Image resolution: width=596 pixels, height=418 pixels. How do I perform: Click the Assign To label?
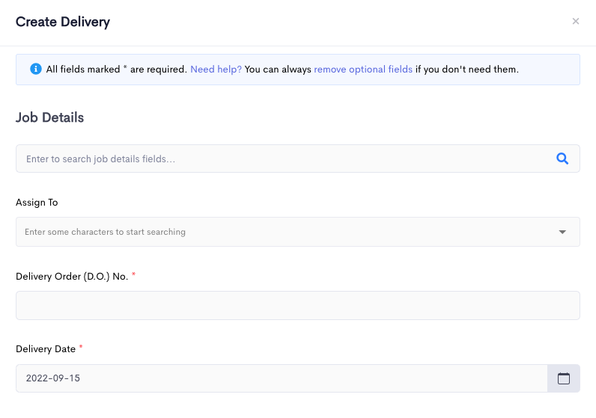point(37,203)
